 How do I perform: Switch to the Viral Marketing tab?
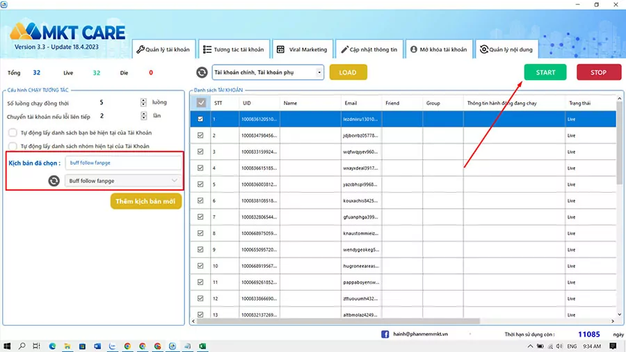[x=303, y=50]
